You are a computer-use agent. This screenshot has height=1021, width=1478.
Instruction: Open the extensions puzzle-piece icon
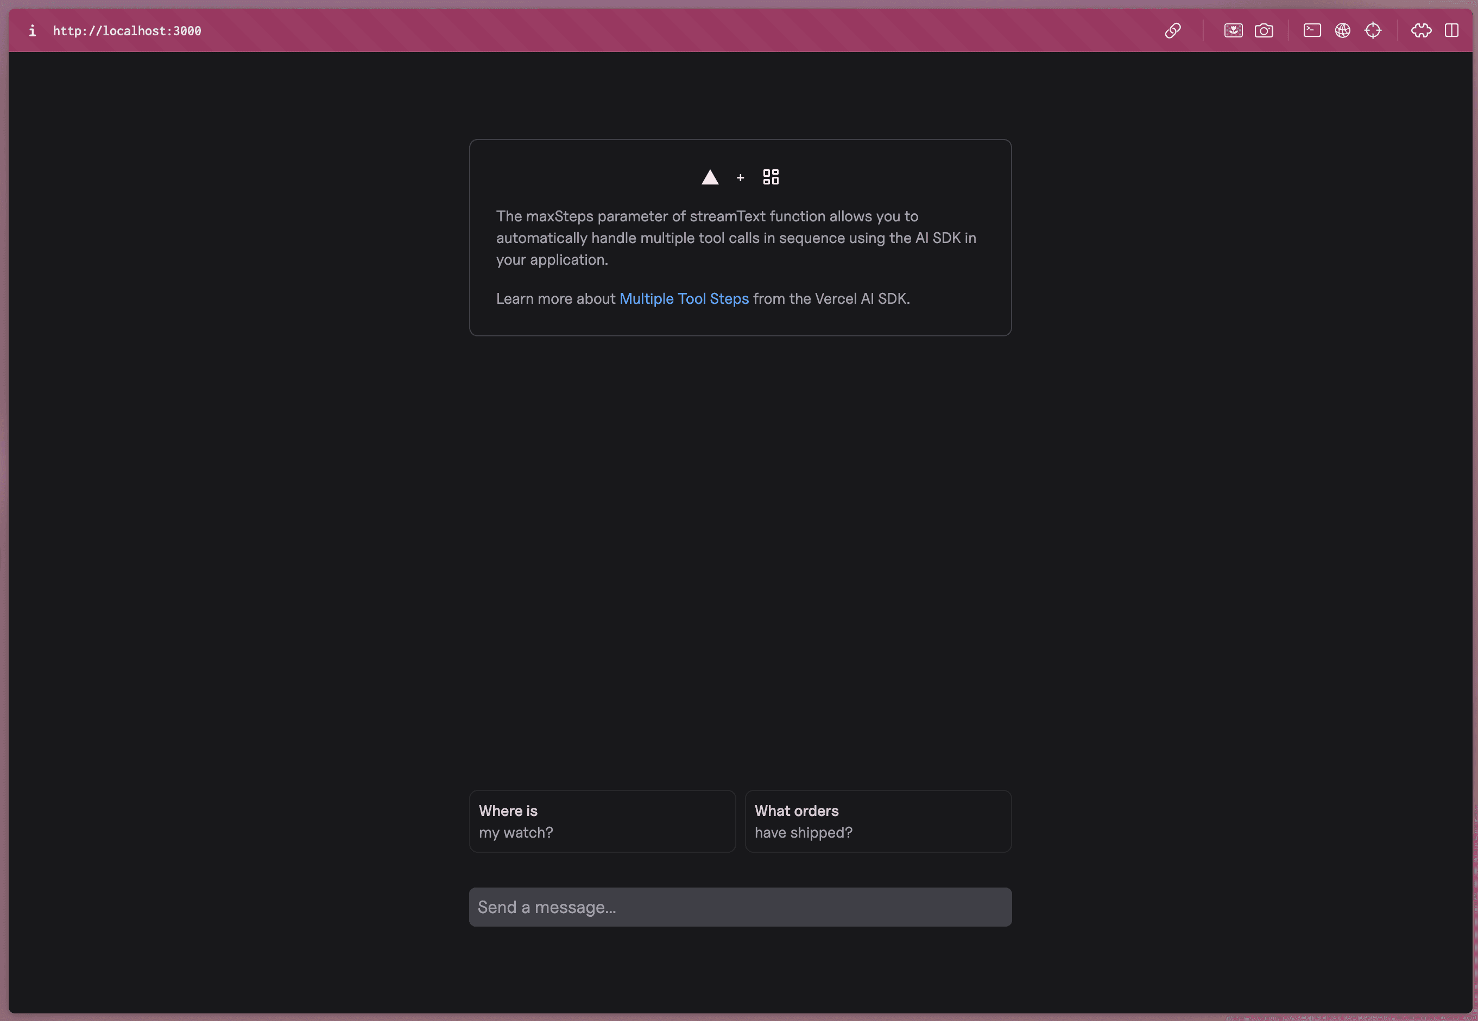tap(1421, 30)
